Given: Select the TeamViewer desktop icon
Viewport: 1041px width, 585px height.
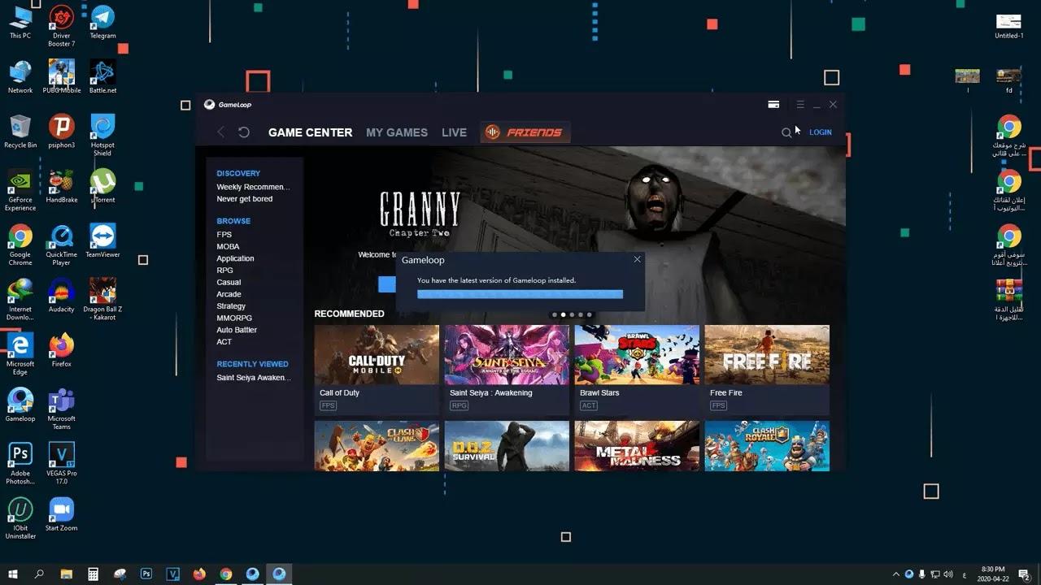Looking at the screenshot, I should [x=102, y=241].
